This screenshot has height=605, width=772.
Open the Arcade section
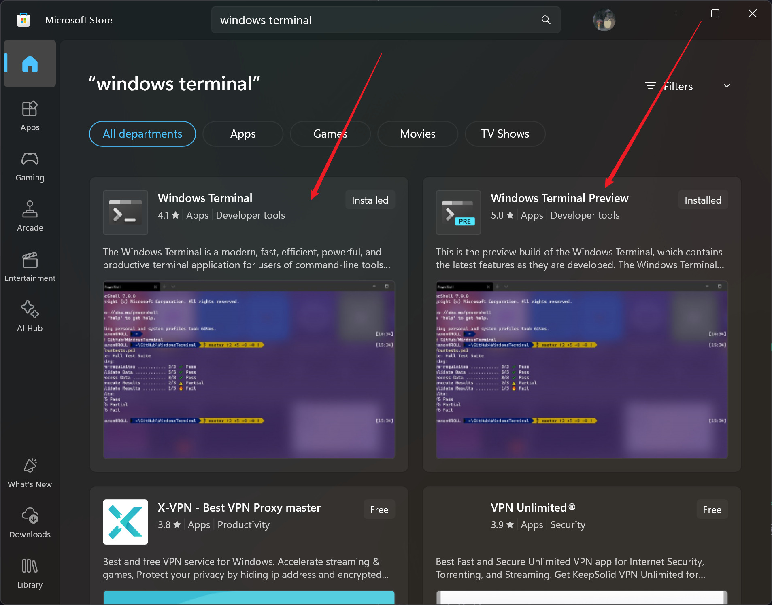30,217
